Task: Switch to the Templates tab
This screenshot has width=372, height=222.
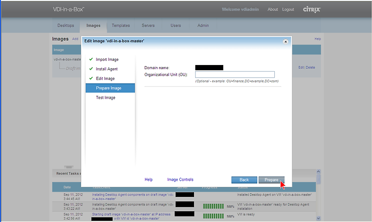Action: click(121, 25)
